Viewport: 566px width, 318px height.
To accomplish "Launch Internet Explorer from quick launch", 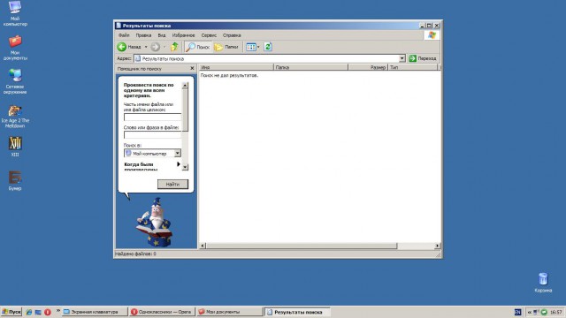I will click(x=29, y=312).
